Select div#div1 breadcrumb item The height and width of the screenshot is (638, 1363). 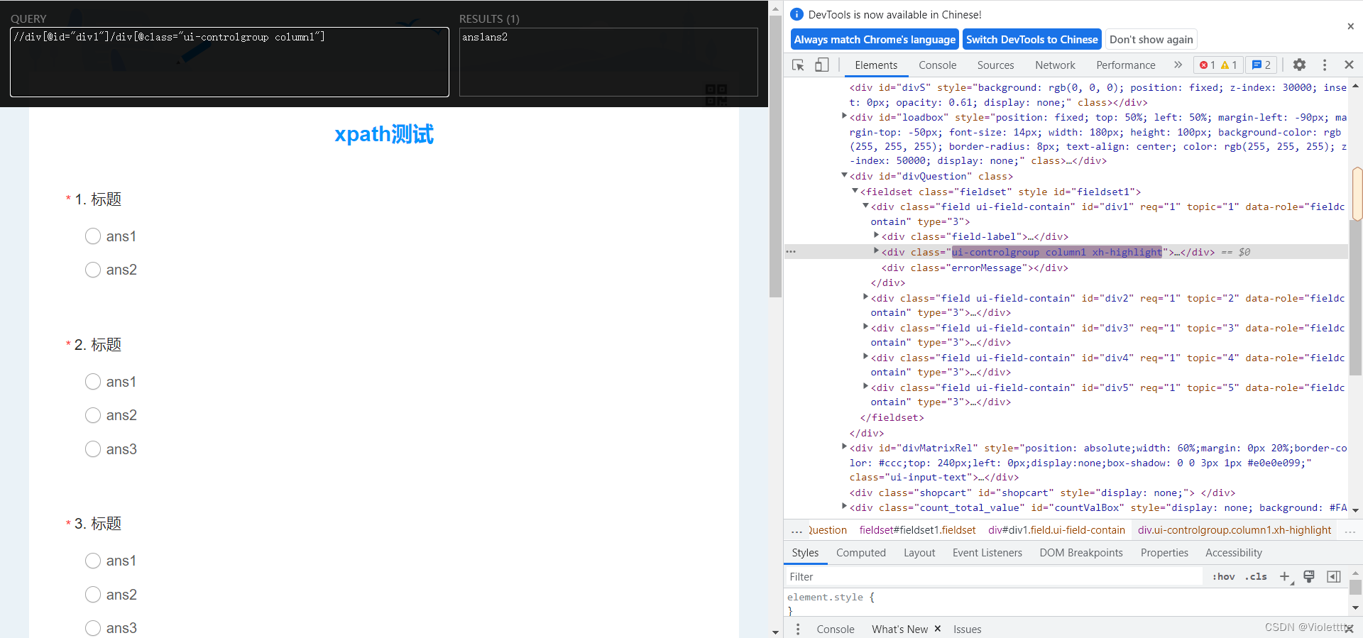pyautogui.click(x=1056, y=530)
